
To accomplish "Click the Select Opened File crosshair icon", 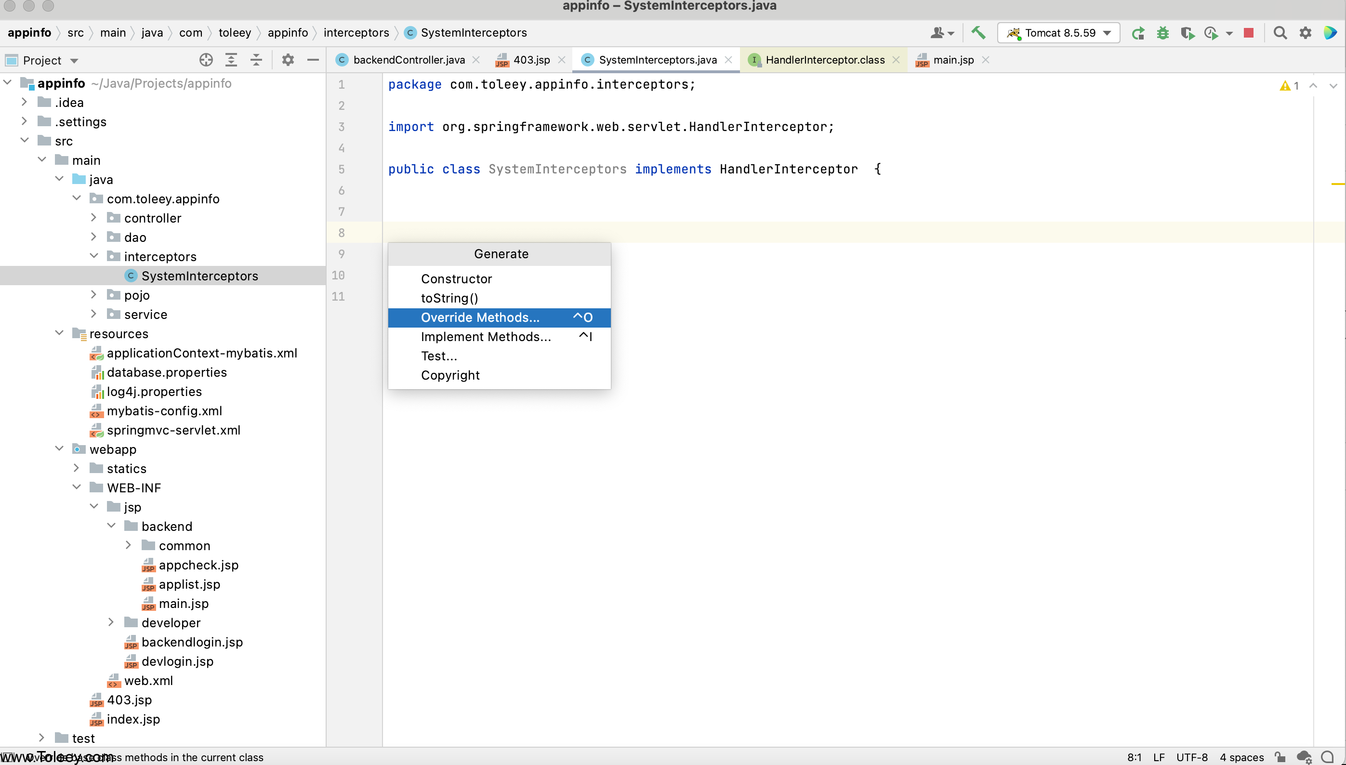I will [x=206, y=60].
